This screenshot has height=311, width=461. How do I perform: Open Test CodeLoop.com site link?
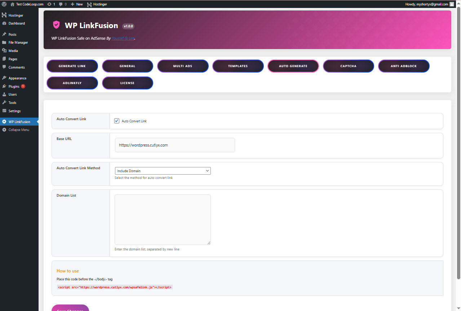click(x=27, y=4)
